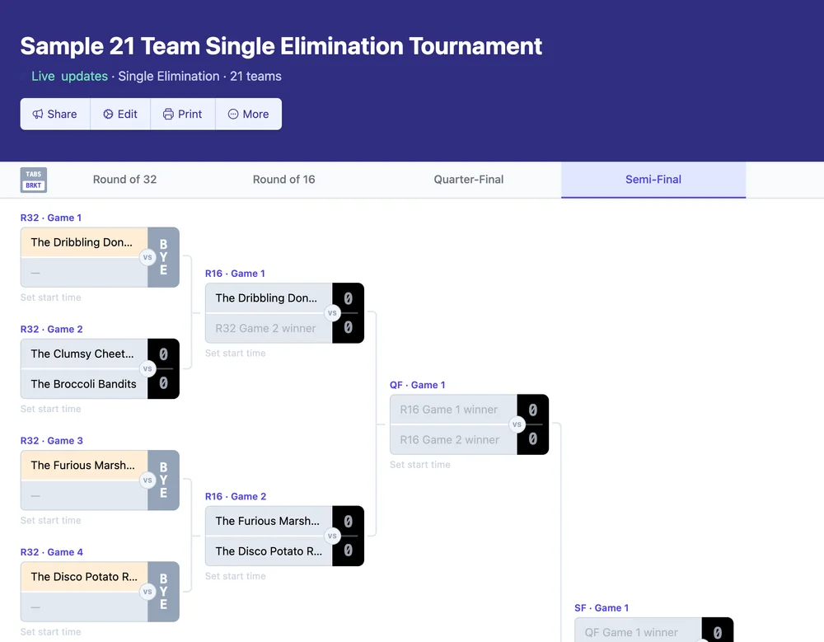The height and width of the screenshot is (642, 824).
Task: Open the Quarter-Final tab
Action: (x=468, y=179)
